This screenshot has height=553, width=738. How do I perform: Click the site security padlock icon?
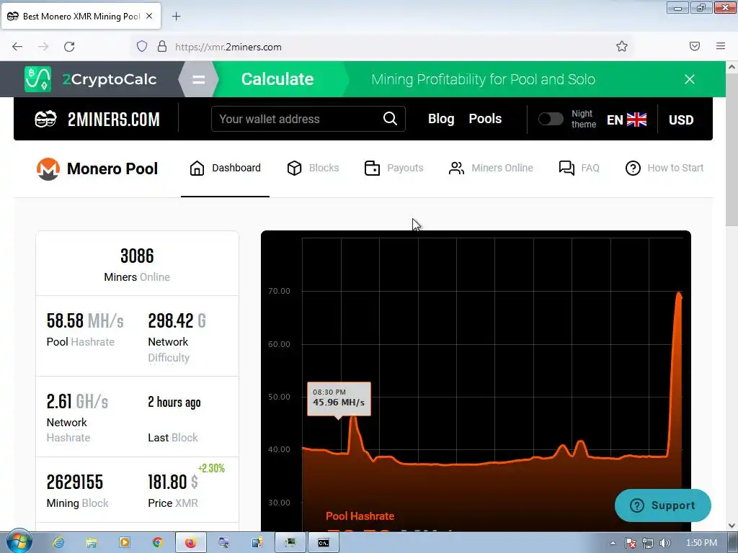tap(162, 46)
